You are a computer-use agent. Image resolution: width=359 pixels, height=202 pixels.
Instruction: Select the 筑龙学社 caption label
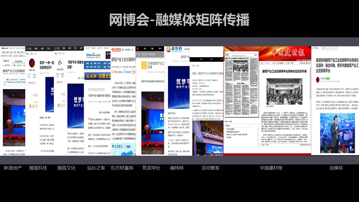tap(151, 168)
